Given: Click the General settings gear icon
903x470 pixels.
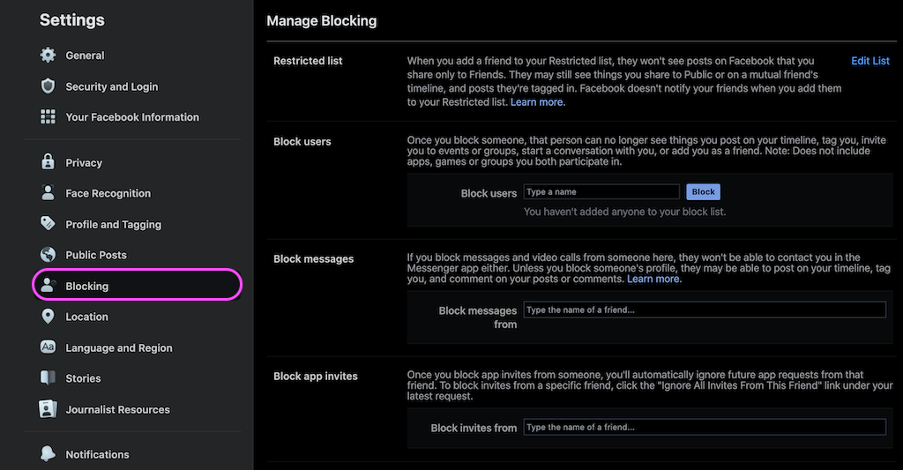Looking at the screenshot, I should pyautogui.click(x=48, y=56).
